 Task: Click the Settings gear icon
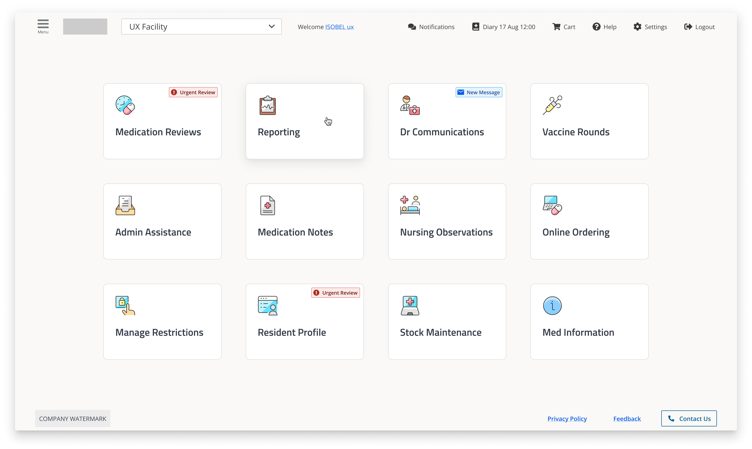637,27
